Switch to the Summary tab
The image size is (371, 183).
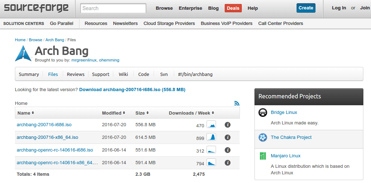[x=29, y=75]
